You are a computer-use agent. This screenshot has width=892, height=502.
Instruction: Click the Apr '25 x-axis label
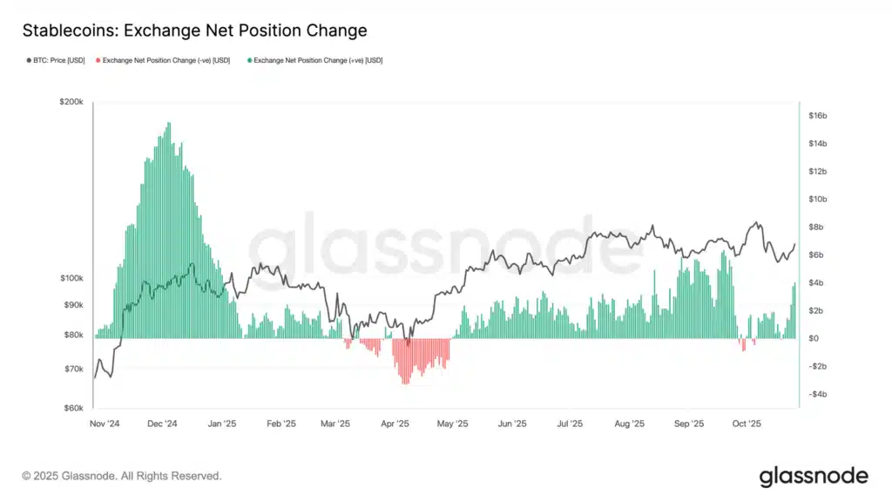coord(395,424)
